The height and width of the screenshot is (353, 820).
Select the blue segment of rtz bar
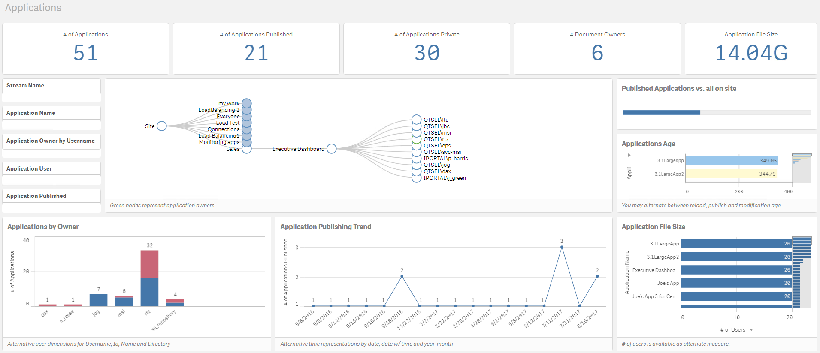tap(149, 292)
